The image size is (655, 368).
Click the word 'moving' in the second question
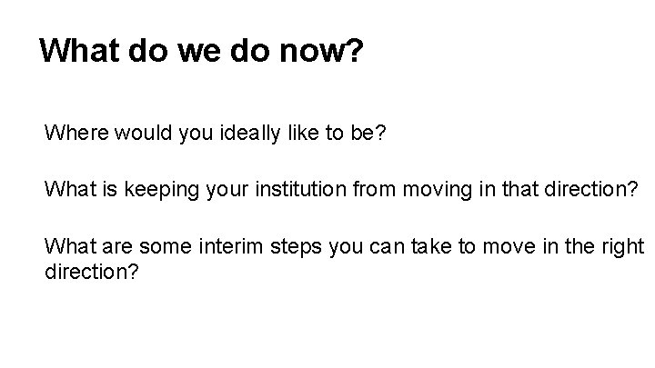(437, 190)
